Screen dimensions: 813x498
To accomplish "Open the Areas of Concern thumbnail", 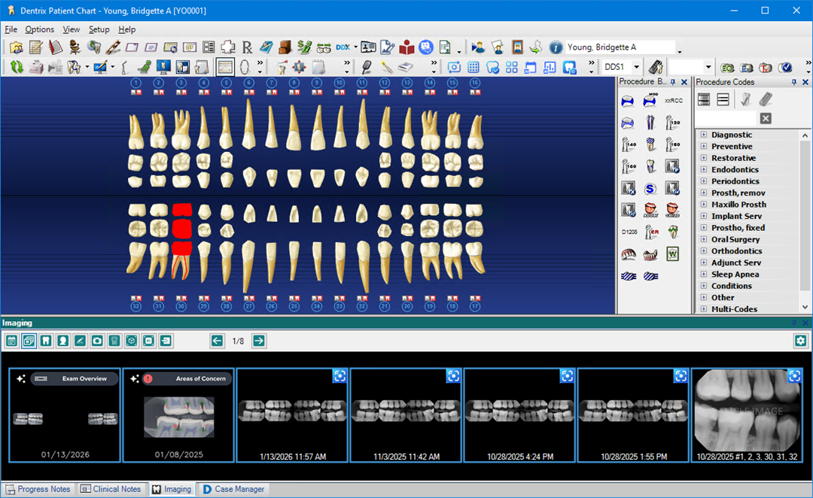I will tap(178, 415).
